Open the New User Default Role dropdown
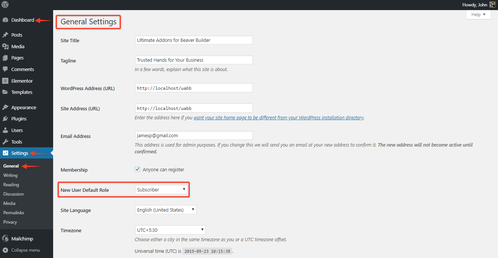The image size is (498, 258). 161,190
